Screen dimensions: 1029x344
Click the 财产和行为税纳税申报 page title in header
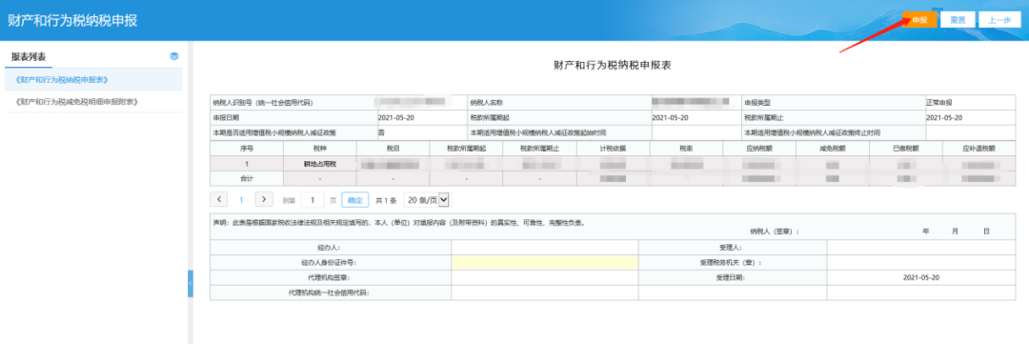coord(72,20)
